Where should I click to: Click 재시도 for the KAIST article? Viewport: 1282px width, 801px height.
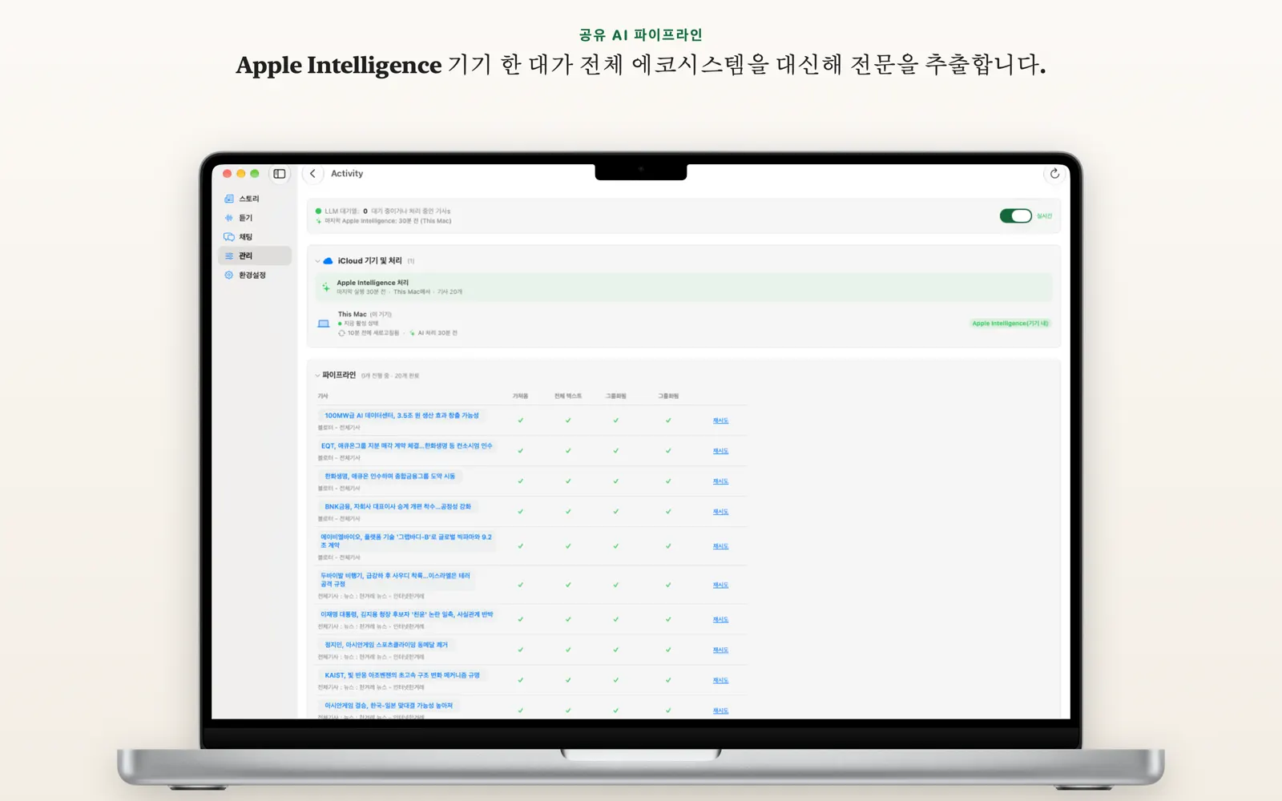[x=720, y=680]
